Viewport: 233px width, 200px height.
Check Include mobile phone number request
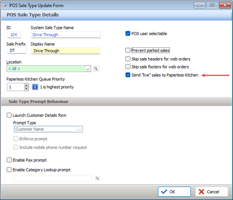(16, 147)
